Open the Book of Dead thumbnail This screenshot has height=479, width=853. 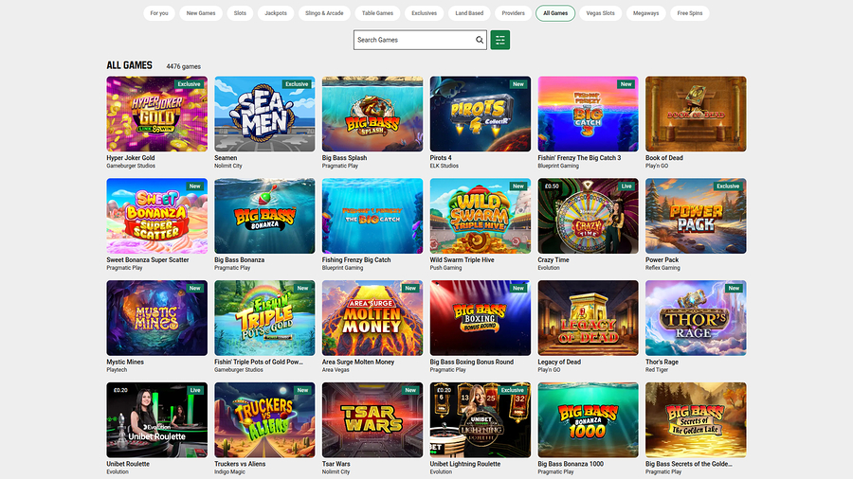[x=696, y=114]
